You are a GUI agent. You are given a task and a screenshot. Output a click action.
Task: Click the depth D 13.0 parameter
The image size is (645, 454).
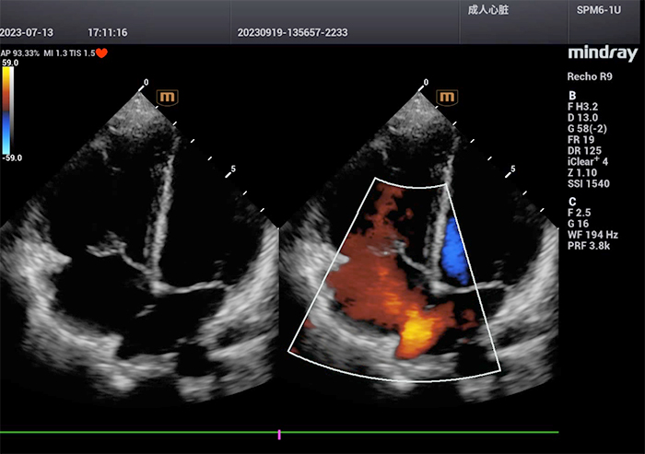coord(588,118)
